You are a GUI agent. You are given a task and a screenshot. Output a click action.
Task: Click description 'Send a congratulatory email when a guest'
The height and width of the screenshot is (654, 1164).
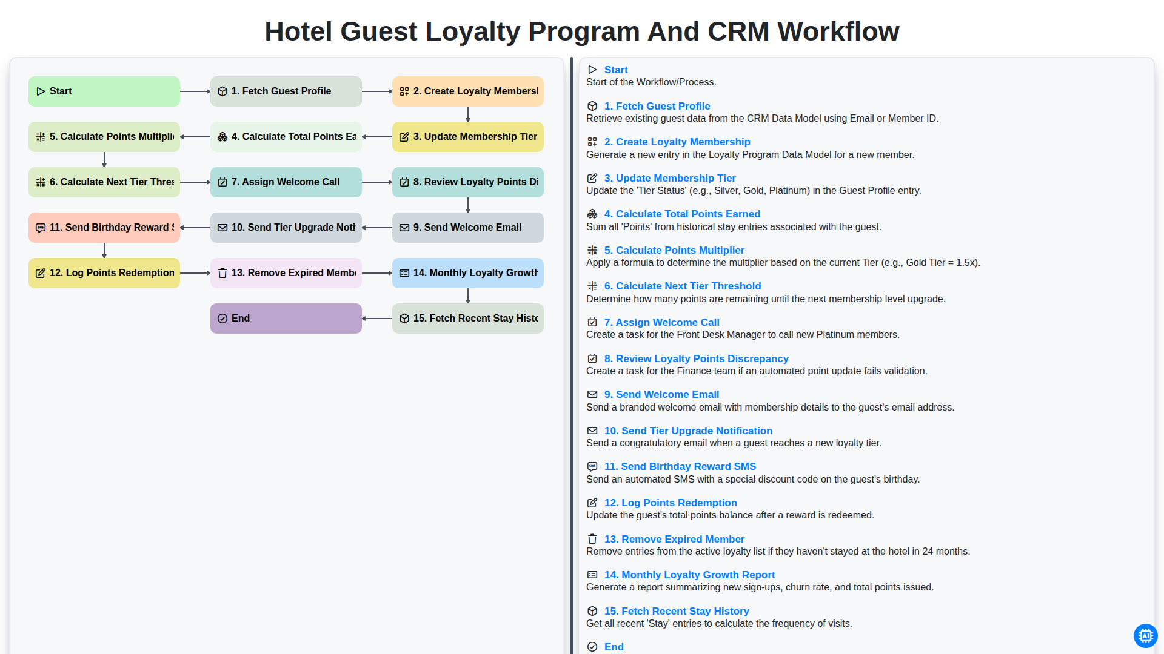[734, 443]
